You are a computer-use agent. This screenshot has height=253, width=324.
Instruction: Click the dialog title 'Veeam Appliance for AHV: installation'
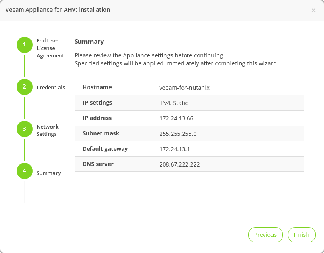click(58, 10)
